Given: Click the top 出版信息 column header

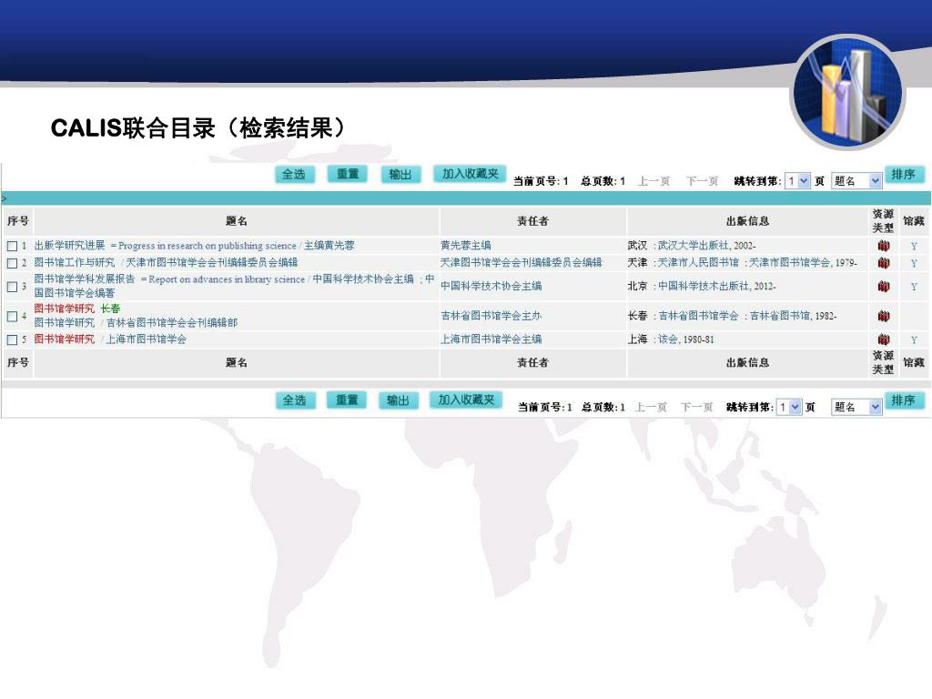Looking at the screenshot, I should click(748, 221).
